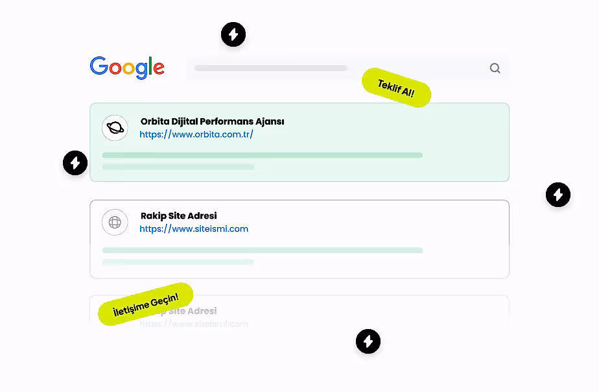This screenshot has width=599, height=392.
Task: Click the long green description bar in the Orbita result
Action: [262, 155]
